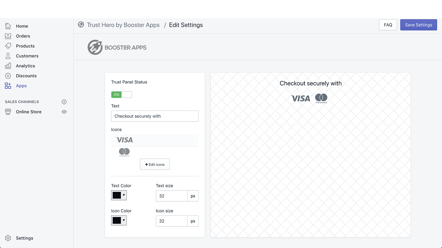Click the Analytics bar chart icon
The image size is (442, 248).
[x=8, y=66]
